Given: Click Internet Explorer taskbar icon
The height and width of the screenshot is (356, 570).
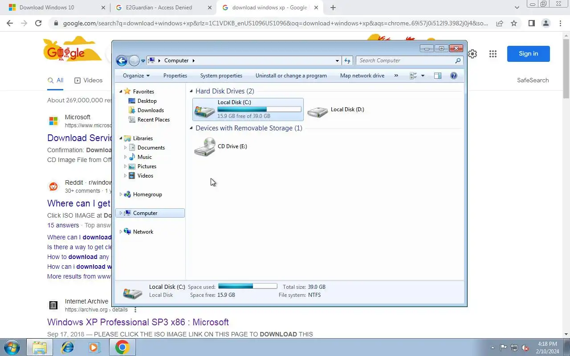Looking at the screenshot, I should click(x=68, y=347).
